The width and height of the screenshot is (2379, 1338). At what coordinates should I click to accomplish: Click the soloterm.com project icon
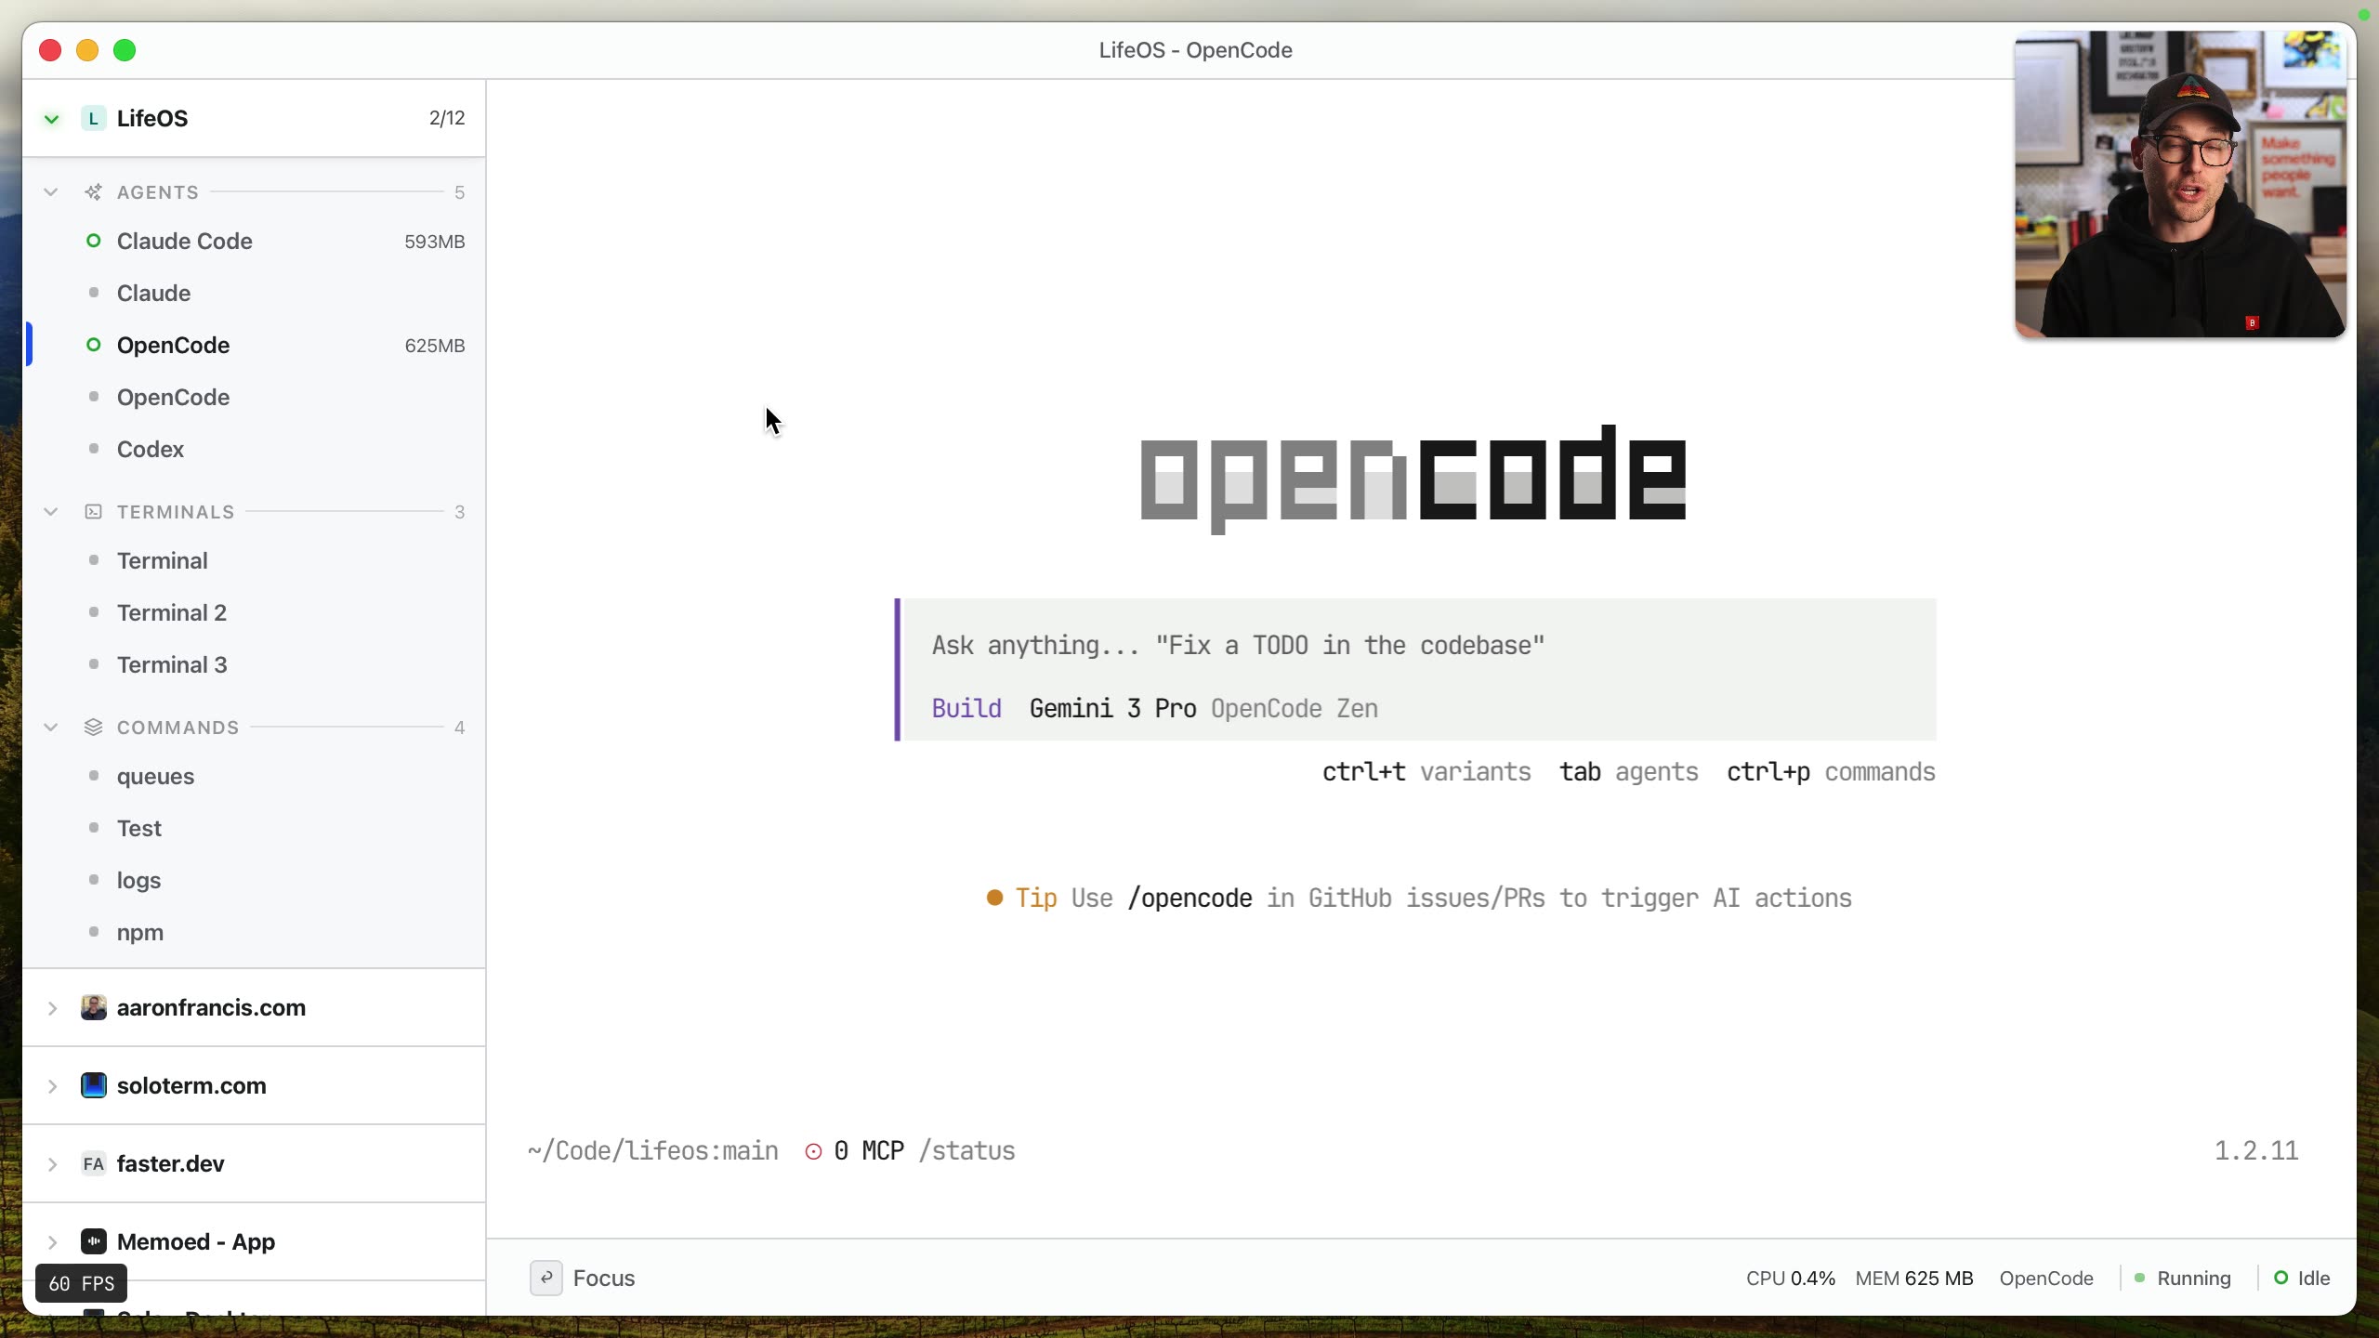click(x=93, y=1086)
